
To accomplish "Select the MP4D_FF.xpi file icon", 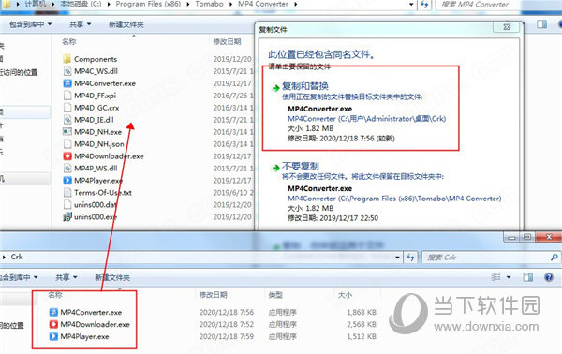I will pyautogui.click(x=67, y=96).
